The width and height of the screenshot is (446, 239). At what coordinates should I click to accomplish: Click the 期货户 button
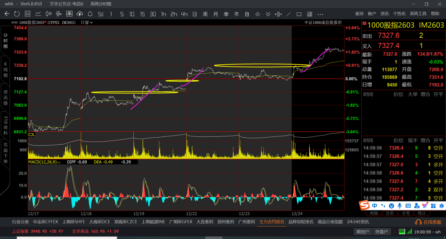click(363, 232)
